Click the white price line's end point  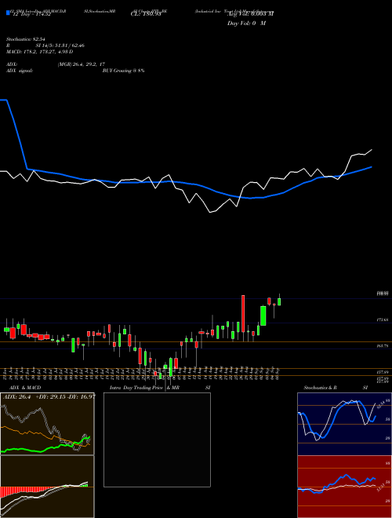[x=372, y=150]
